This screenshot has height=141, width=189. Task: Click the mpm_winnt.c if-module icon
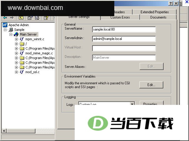pos(22,39)
